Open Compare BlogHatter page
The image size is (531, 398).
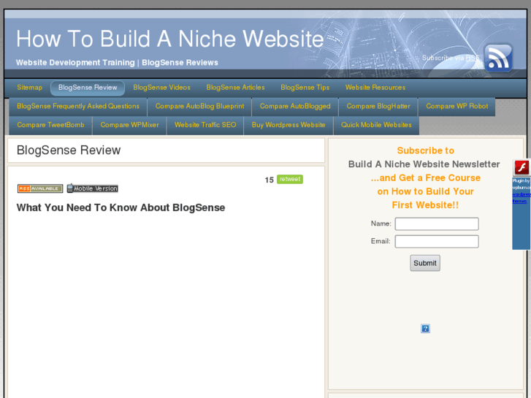coord(378,107)
